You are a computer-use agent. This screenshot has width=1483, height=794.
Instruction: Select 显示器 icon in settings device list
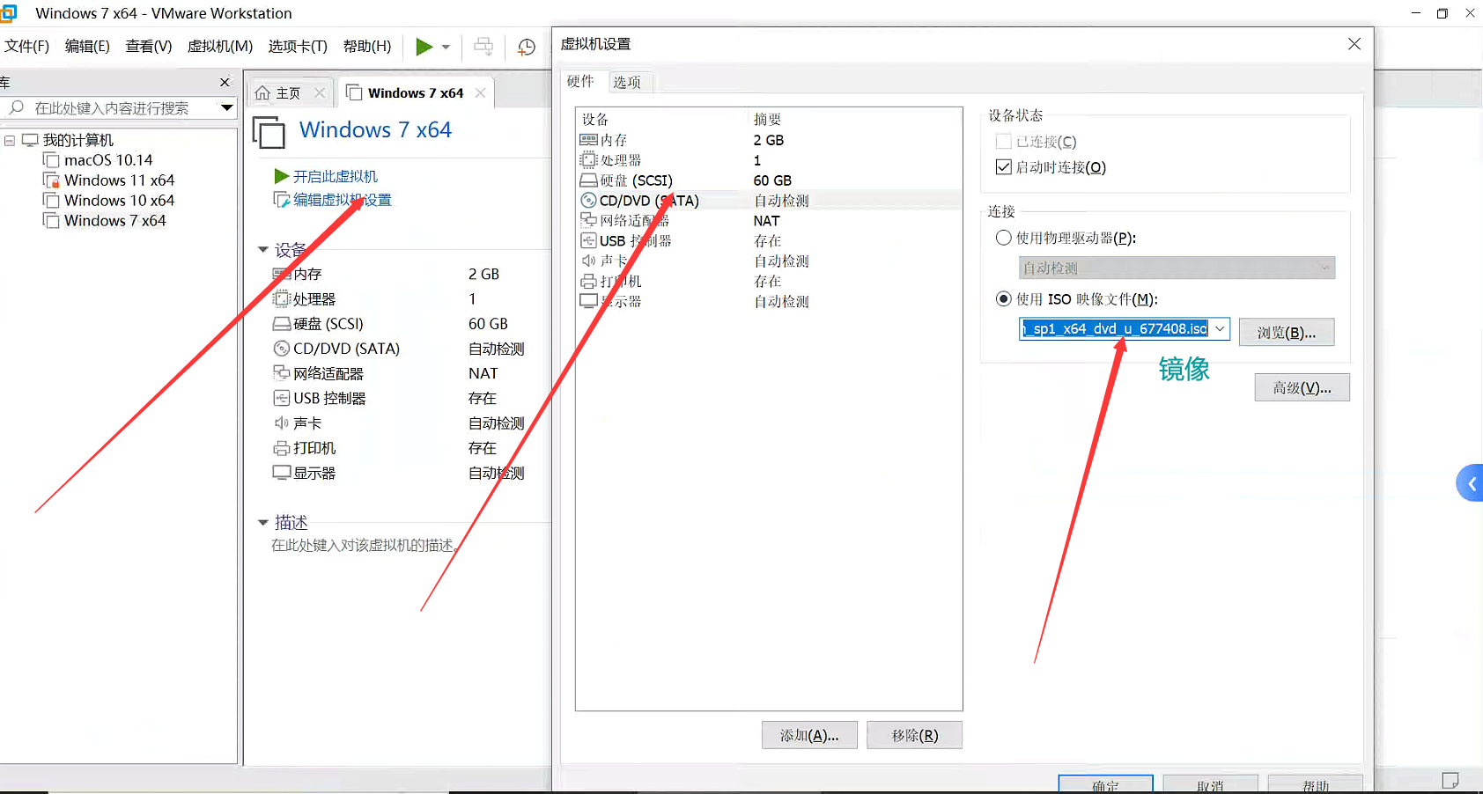pyautogui.click(x=589, y=301)
